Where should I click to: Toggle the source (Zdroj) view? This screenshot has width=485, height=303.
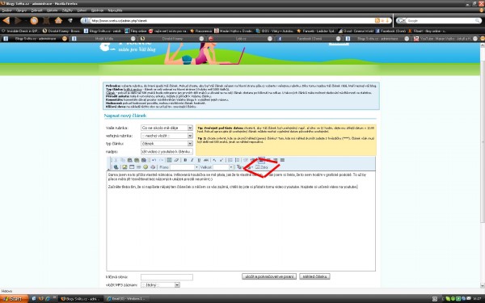[262, 167]
